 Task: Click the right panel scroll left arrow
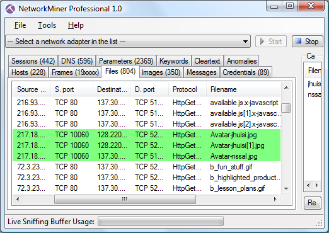tap(308, 186)
